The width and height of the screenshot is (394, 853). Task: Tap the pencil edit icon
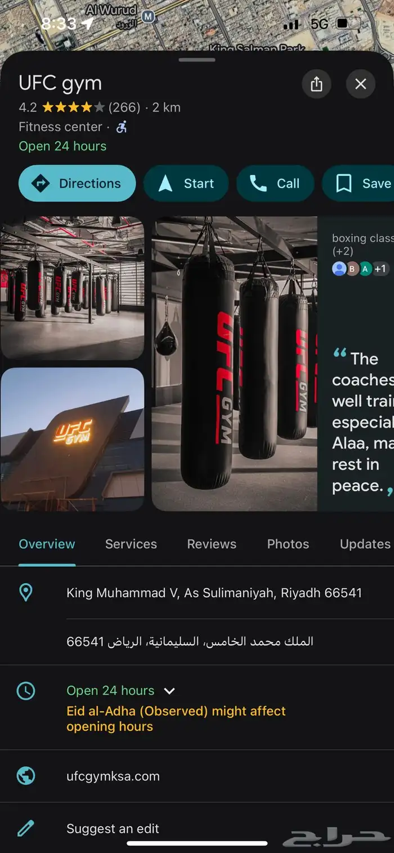(x=26, y=829)
